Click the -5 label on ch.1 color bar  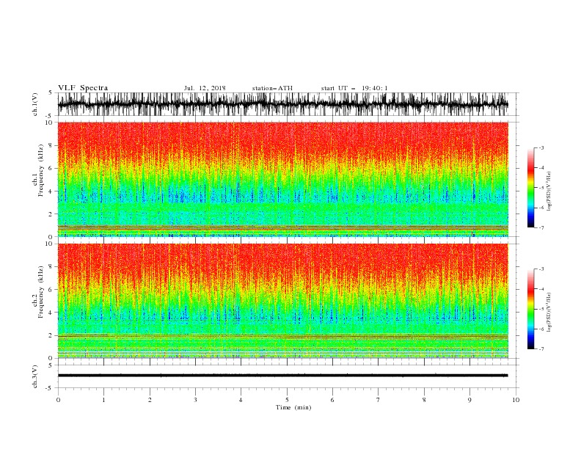coord(541,188)
